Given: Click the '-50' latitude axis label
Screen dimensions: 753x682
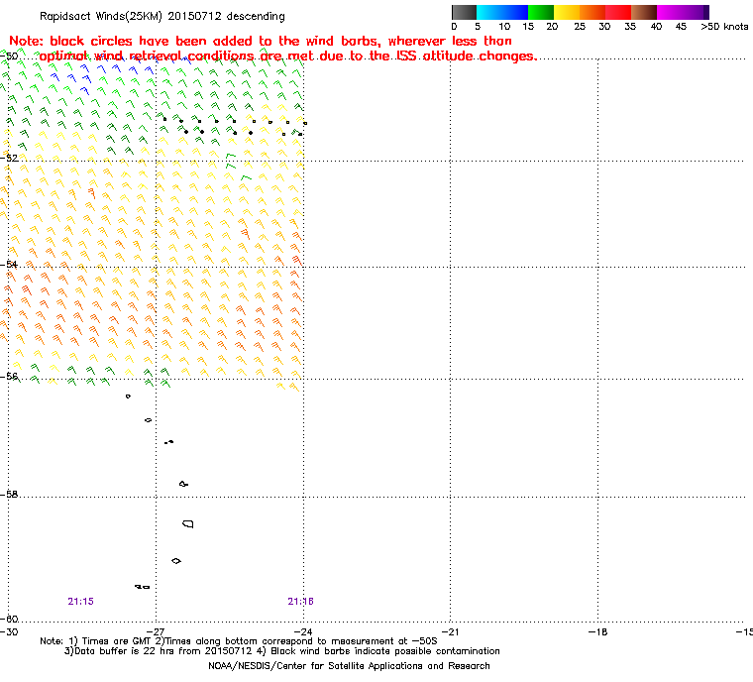Looking at the screenshot, I should point(10,56).
